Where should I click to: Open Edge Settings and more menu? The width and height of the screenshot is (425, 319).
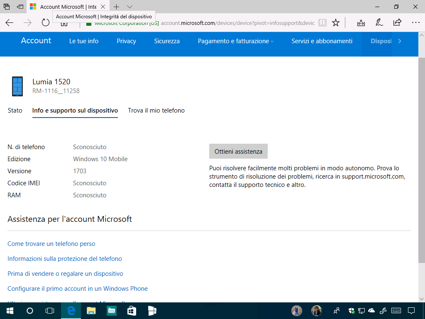[415, 23]
